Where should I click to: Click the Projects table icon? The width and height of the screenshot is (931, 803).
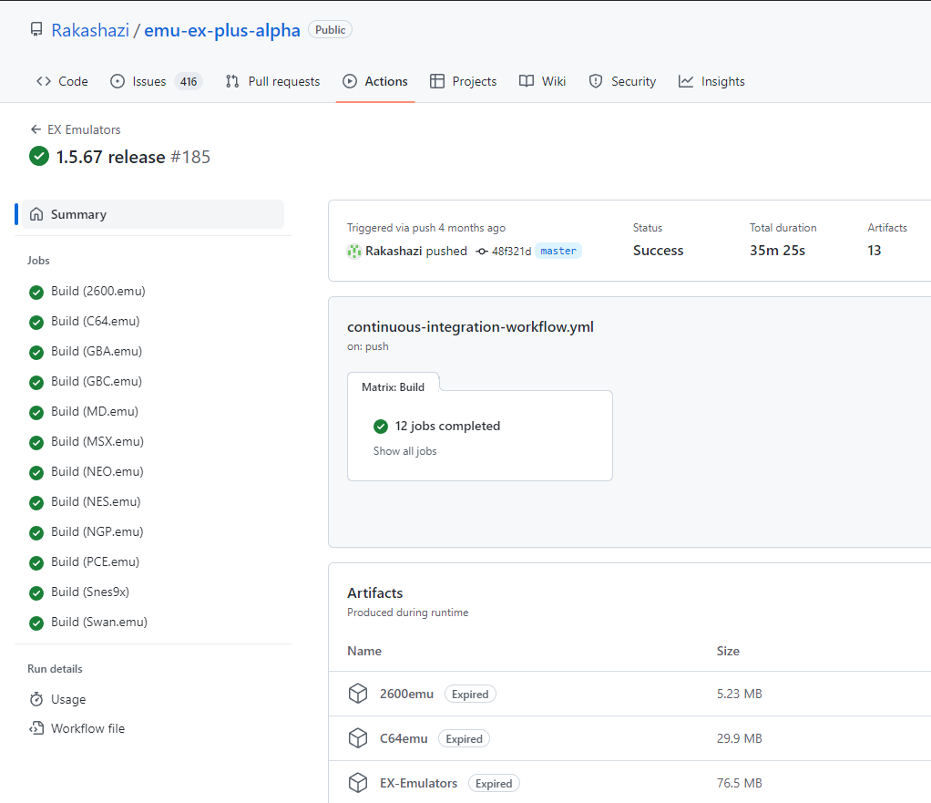437,81
